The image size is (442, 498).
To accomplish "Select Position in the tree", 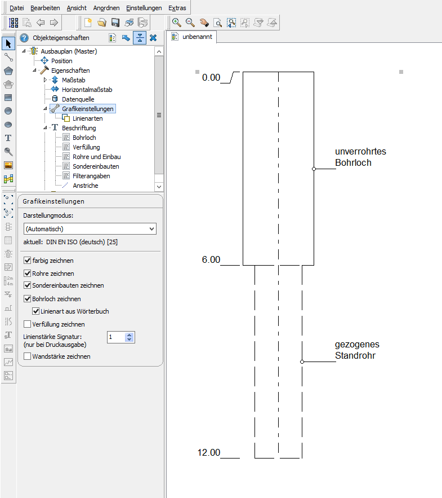I will pyautogui.click(x=62, y=61).
